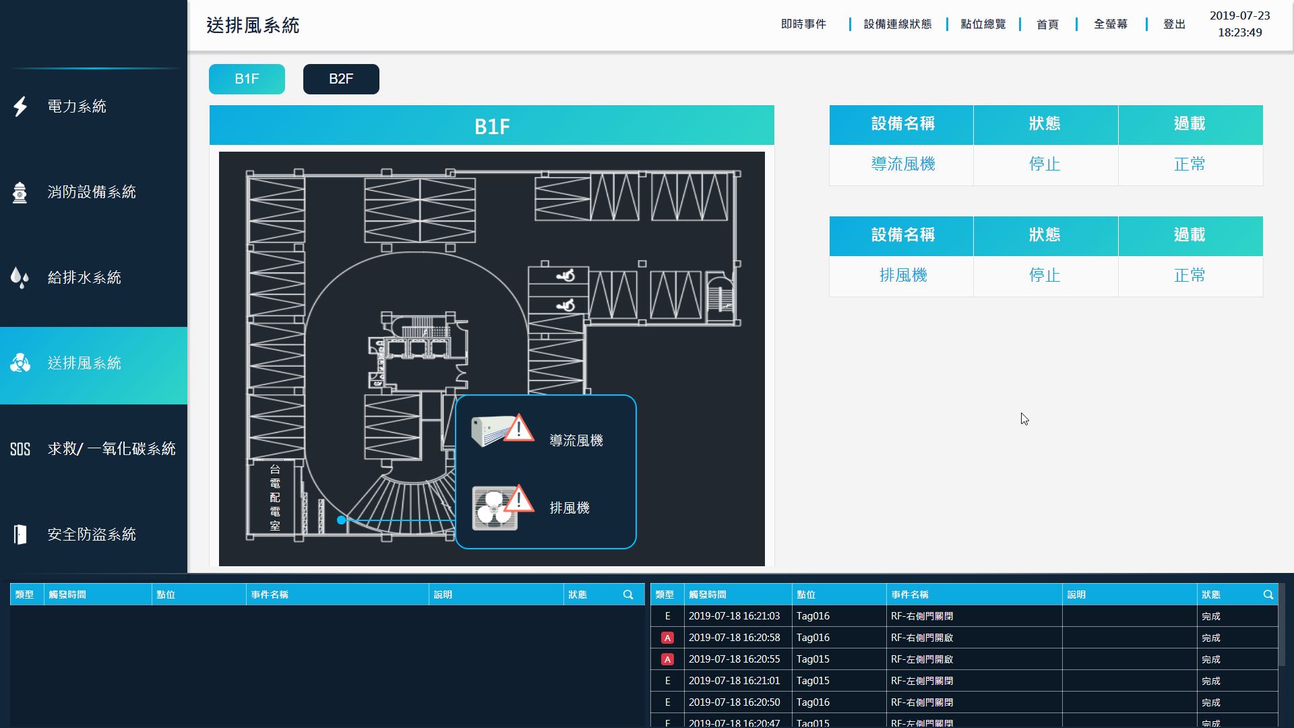1294x728 pixels.
Task: Click the fan icon for ventilation system
Action: pos(20,363)
